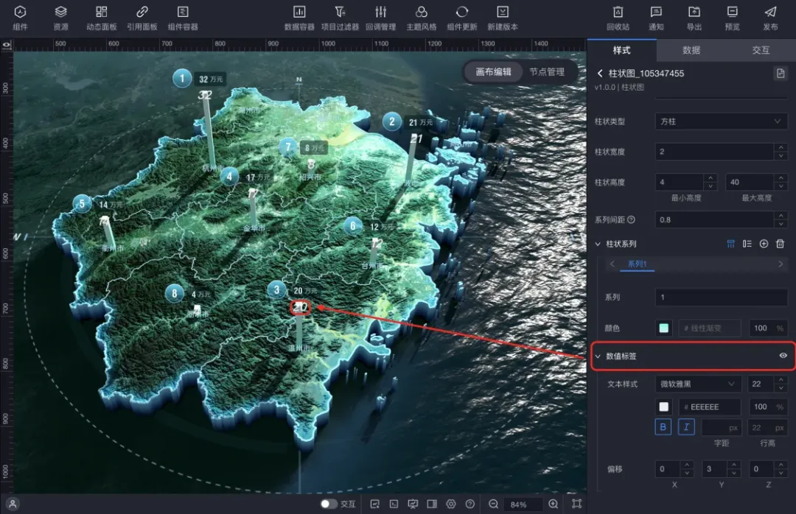Zoom in the canvas
The width and height of the screenshot is (796, 514).
554,504
